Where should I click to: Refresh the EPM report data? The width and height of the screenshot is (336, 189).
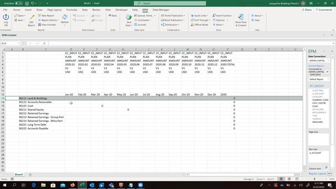point(65,19)
